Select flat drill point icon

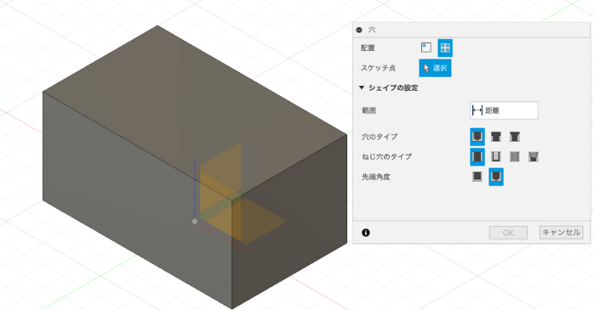[x=477, y=177]
